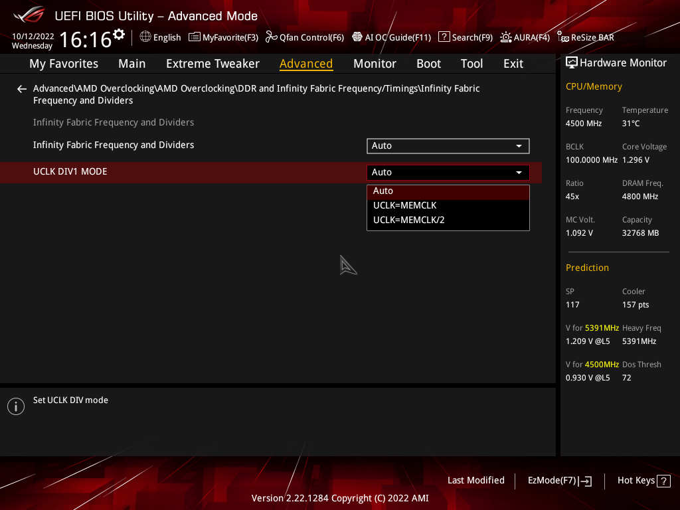This screenshot has width=680, height=510.
Task: Open Extreme Tweaker tab
Action: click(x=212, y=64)
